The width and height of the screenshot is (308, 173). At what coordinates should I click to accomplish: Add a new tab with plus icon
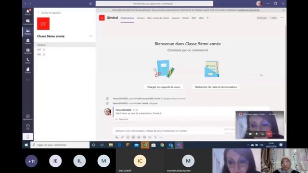click(207, 18)
